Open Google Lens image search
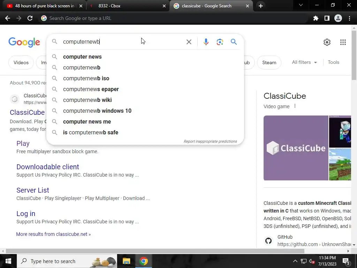The width and height of the screenshot is (357, 268). 220,42
